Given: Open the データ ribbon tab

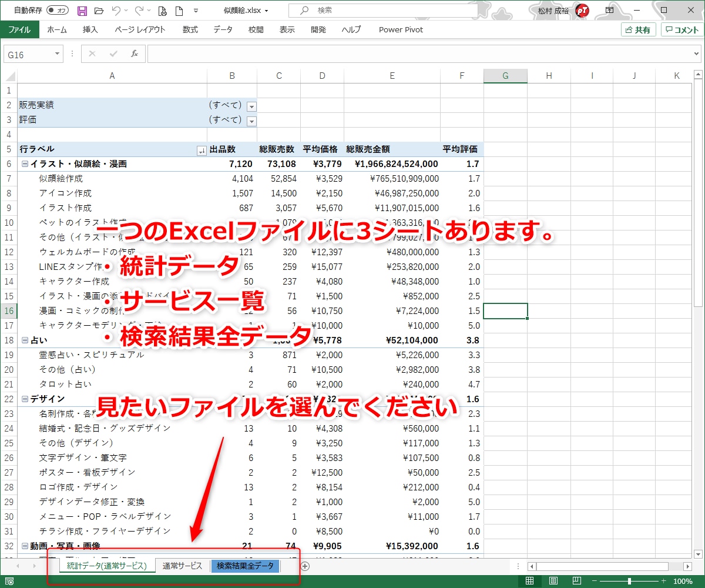Looking at the screenshot, I should tap(223, 29).
